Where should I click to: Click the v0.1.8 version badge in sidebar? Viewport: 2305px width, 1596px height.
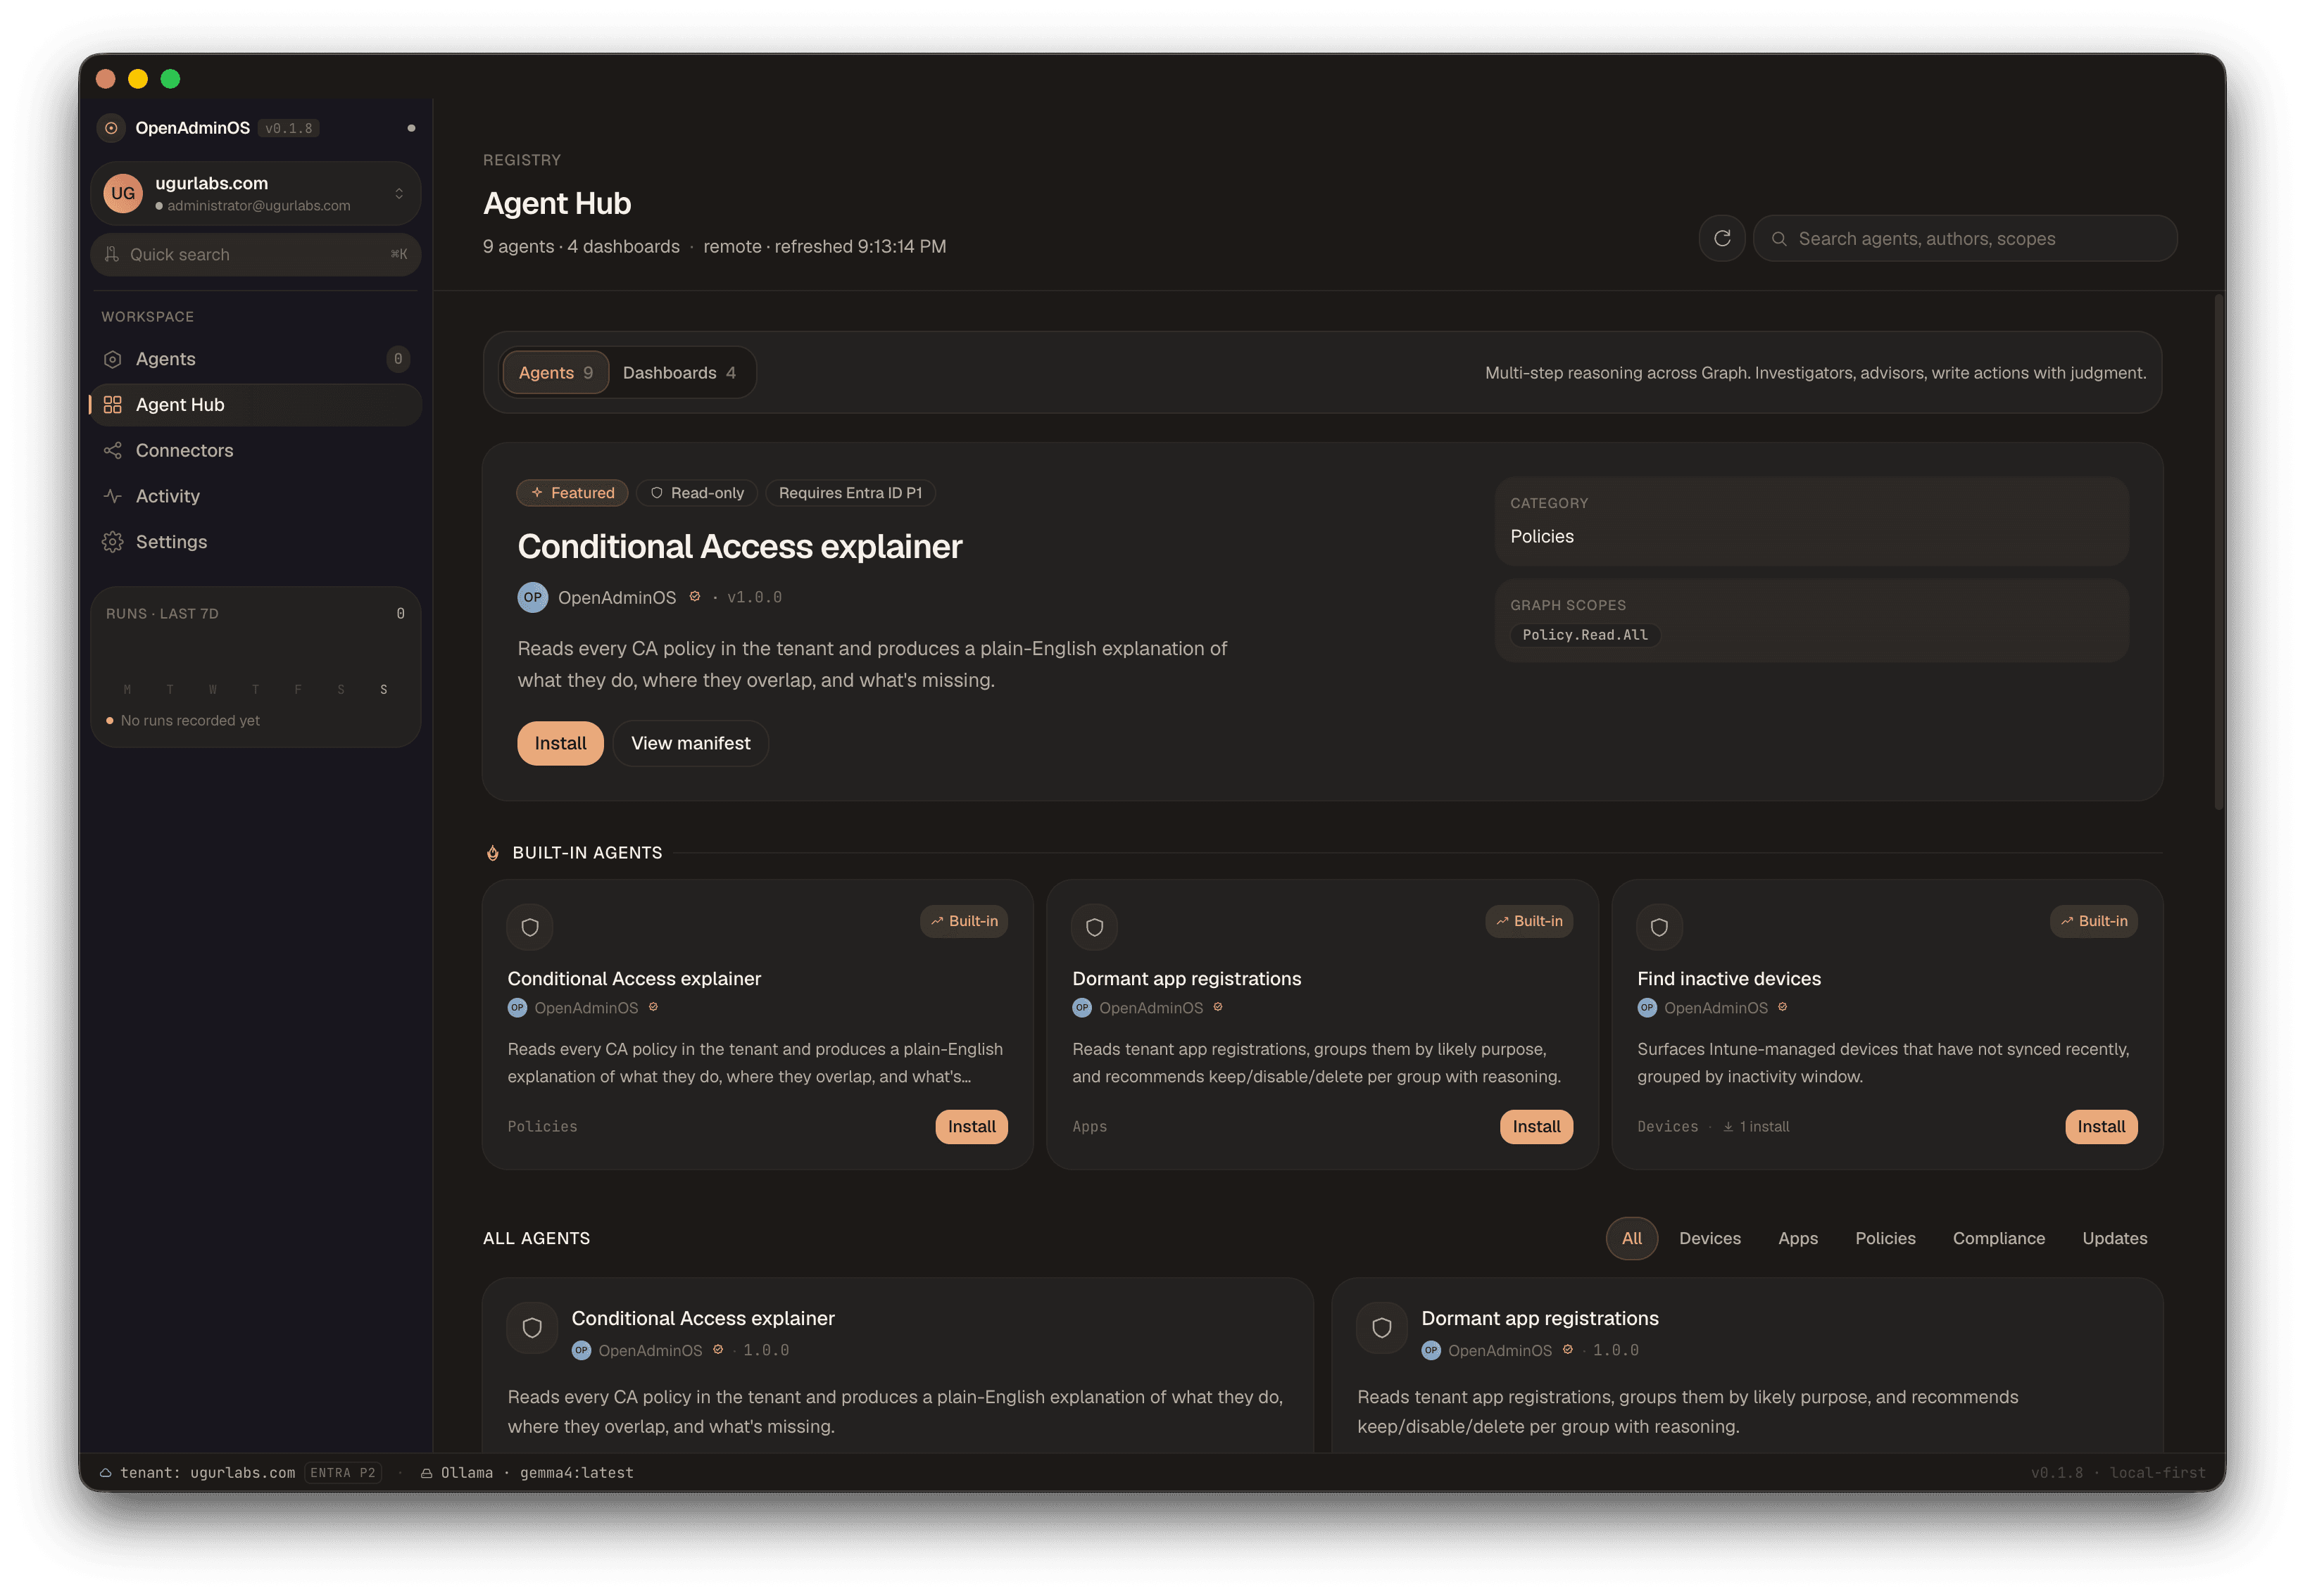pyautogui.click(x=288, y=128)
